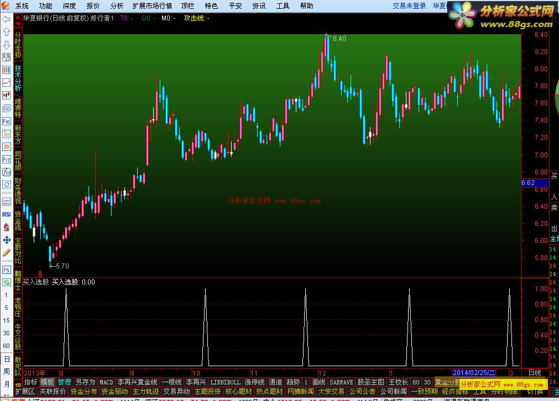Viewport: 559px width, 401px height.
Task: Open the 帮助 menu
Action: (x=306, y=6)
